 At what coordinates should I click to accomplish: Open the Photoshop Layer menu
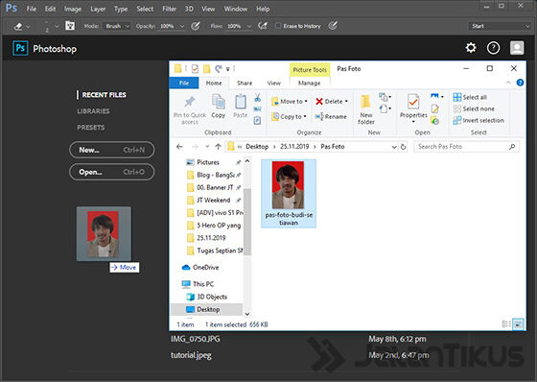point(98,9)
